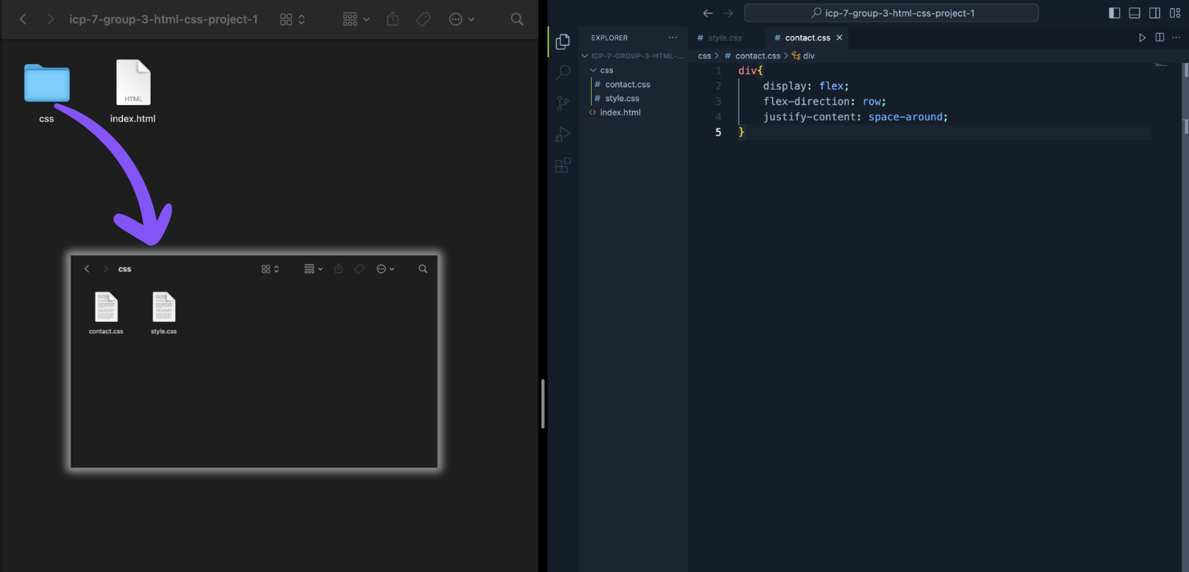Split the editor to the right

coord(1159,37)
